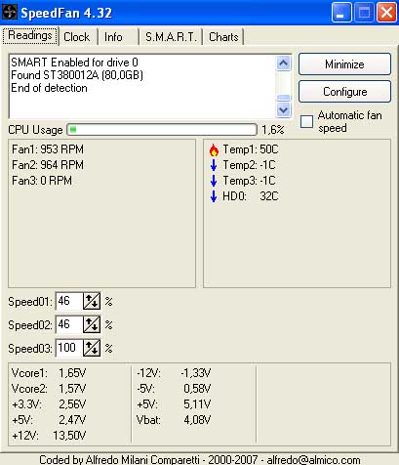Click the +3.3V 2,56V reading
This screenshot has height=465, width=399.
pyautogui.click(x=49, y=404)
